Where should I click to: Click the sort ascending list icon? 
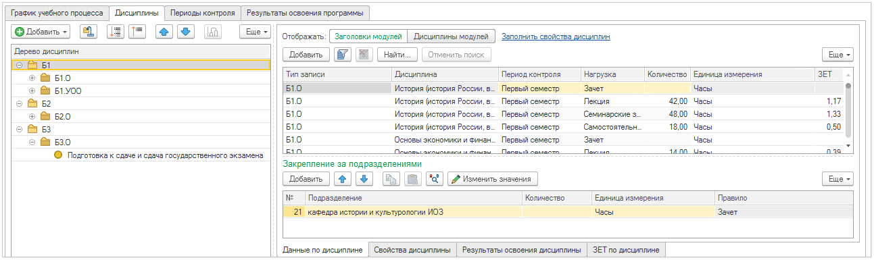tap(138, 32)
